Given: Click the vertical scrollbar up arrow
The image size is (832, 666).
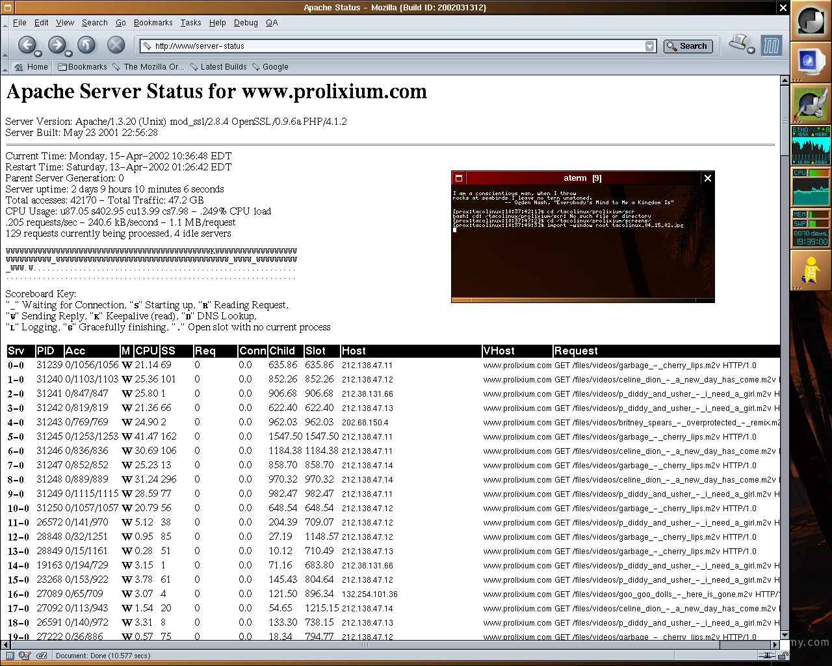Looking at the screenshot, I should pos(785,80).
